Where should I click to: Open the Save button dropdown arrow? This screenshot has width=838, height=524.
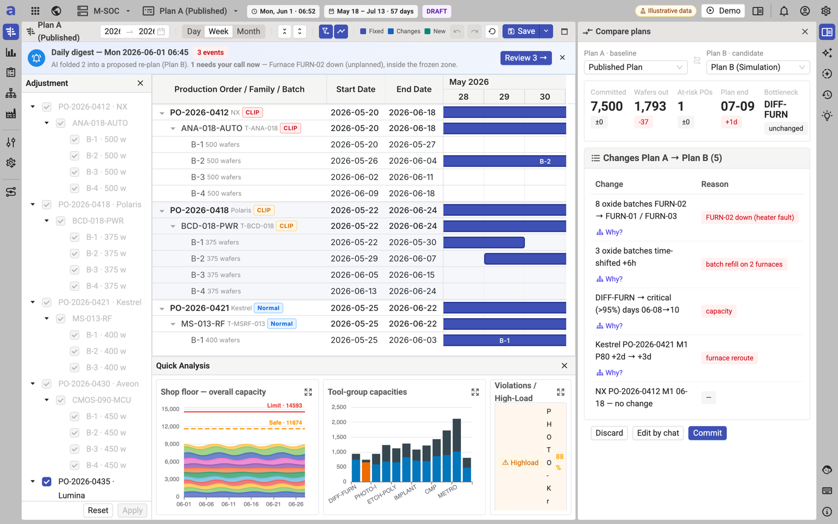coord(546,31)
